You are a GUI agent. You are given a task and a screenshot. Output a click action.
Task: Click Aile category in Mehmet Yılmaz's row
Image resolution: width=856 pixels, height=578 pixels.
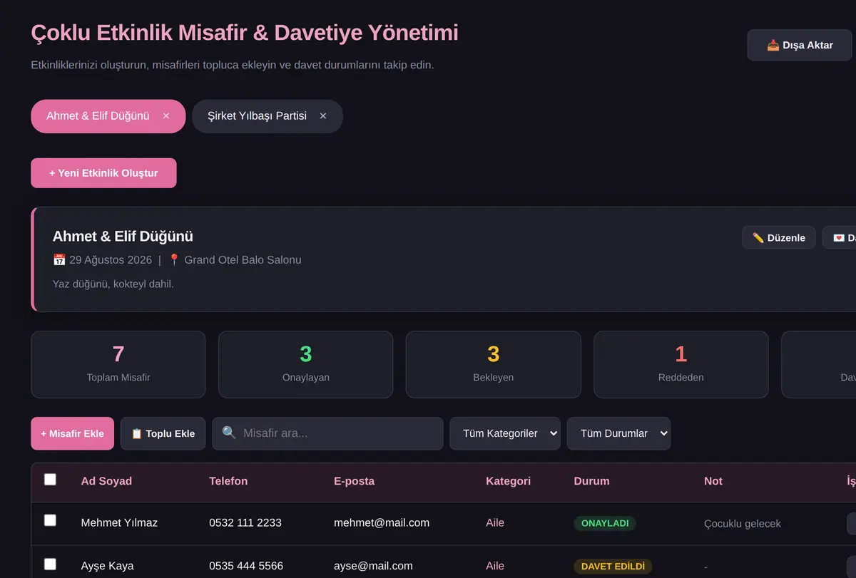tap(495, 522)
